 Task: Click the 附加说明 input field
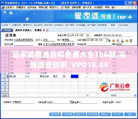click(99, 44)
